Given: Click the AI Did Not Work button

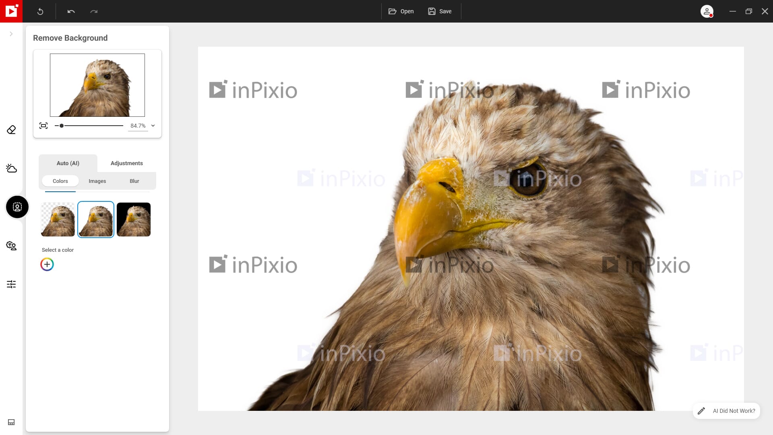Looking at the screenshot, I should coord(728,410).
